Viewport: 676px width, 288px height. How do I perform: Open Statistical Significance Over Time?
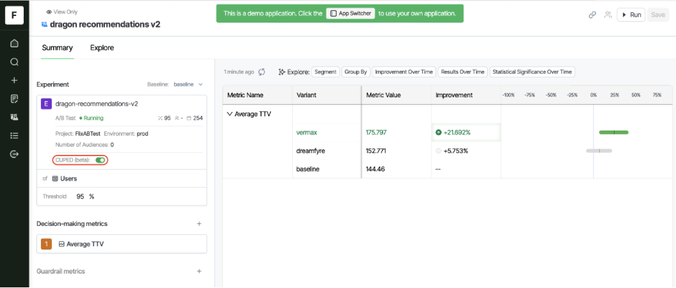click(532, 72)
